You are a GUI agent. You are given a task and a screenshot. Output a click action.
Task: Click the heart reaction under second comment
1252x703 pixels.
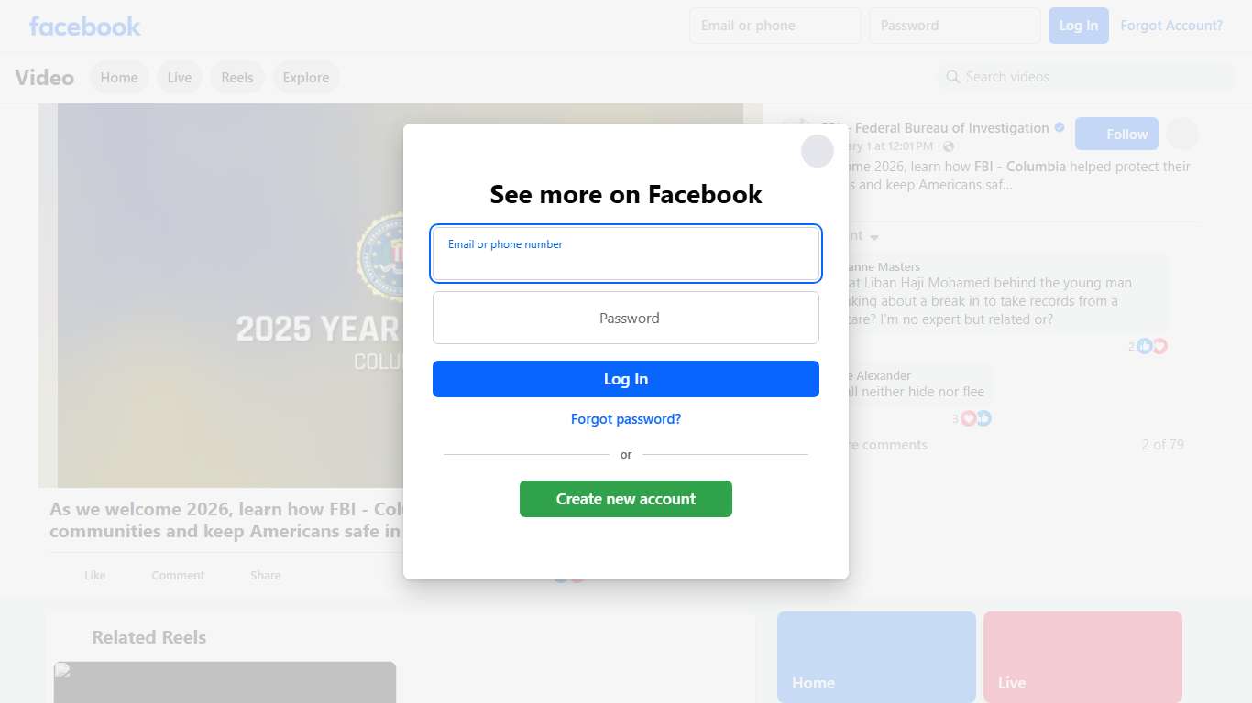point(968,418)
